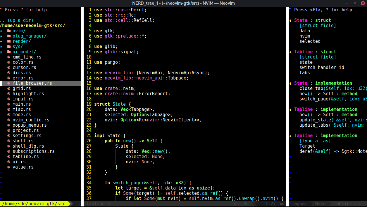Image resolution: width=367 pixels, height=207 pixels.
Task: Click the folder icon next to render/
Action: pyautogui.click(x=9, y=41)
